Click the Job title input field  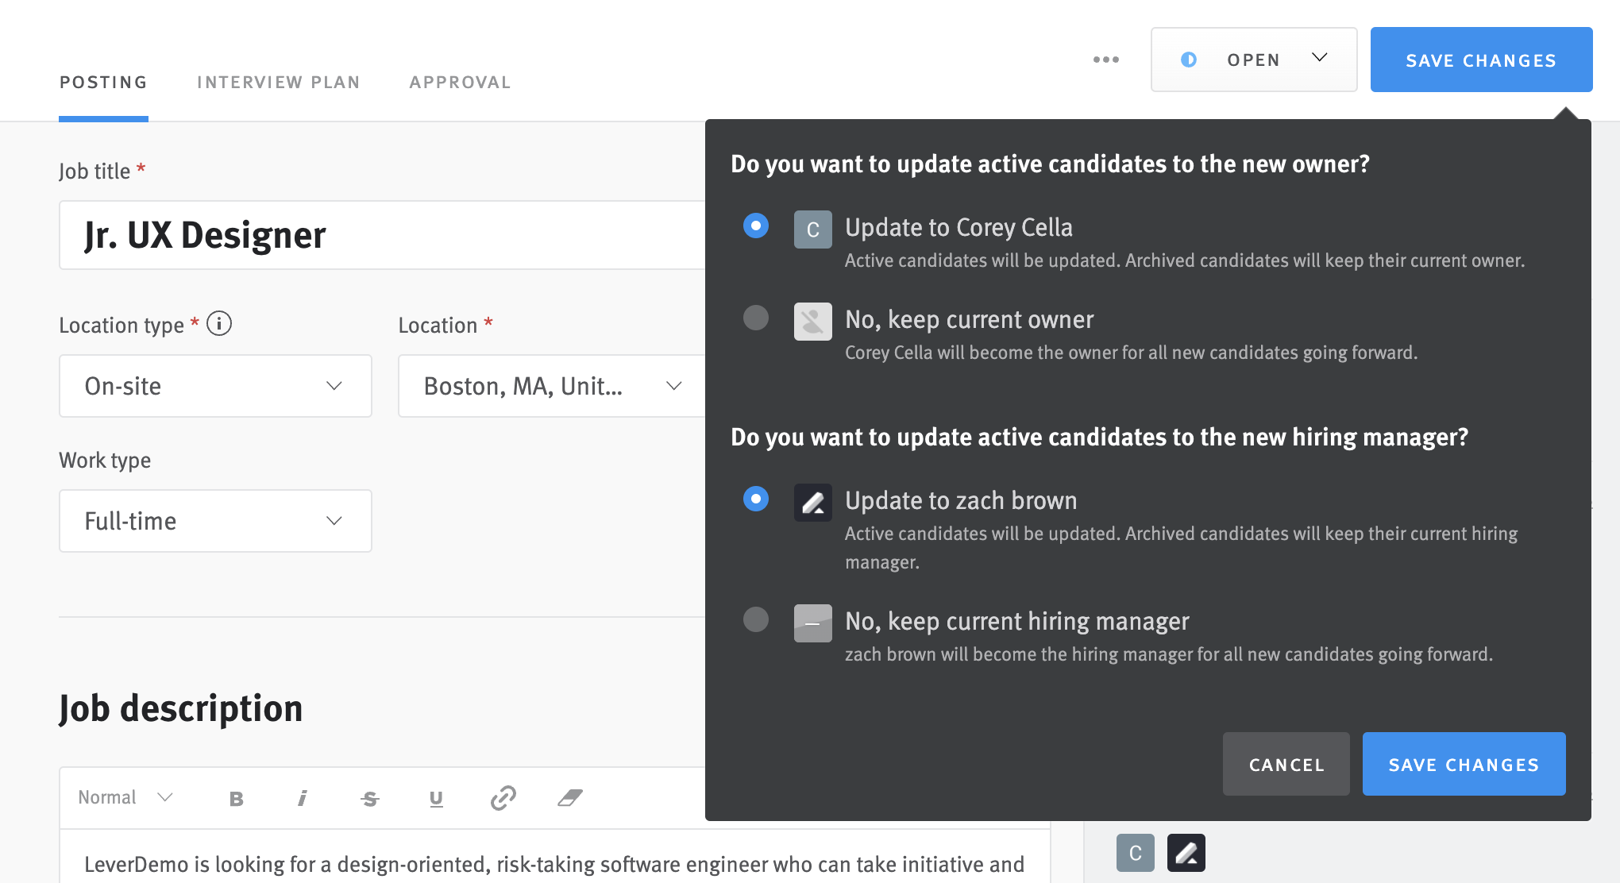(x=381, y=235)
